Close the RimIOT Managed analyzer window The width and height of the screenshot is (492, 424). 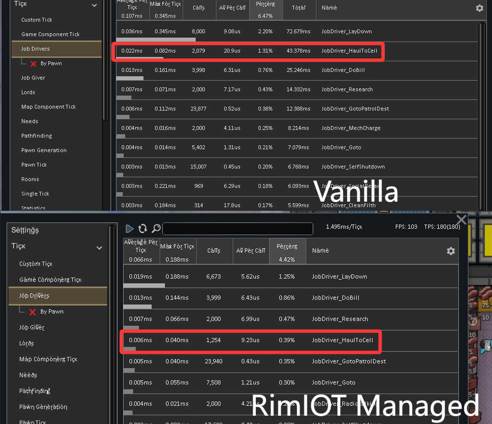[461, 220]
